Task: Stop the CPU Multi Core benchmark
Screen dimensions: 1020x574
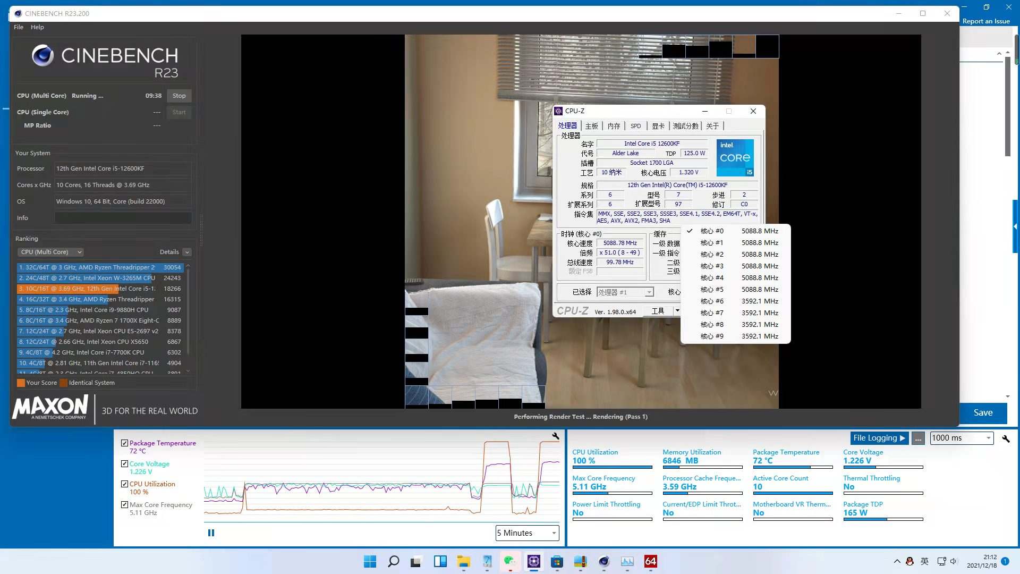Action: 179,96
